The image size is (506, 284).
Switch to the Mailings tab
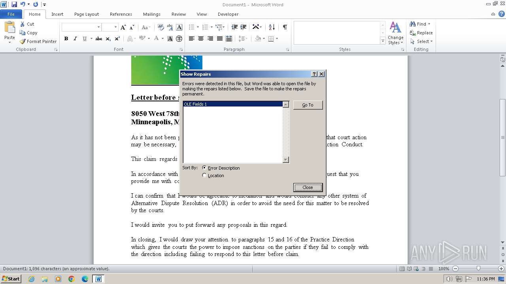click(152, 14)
